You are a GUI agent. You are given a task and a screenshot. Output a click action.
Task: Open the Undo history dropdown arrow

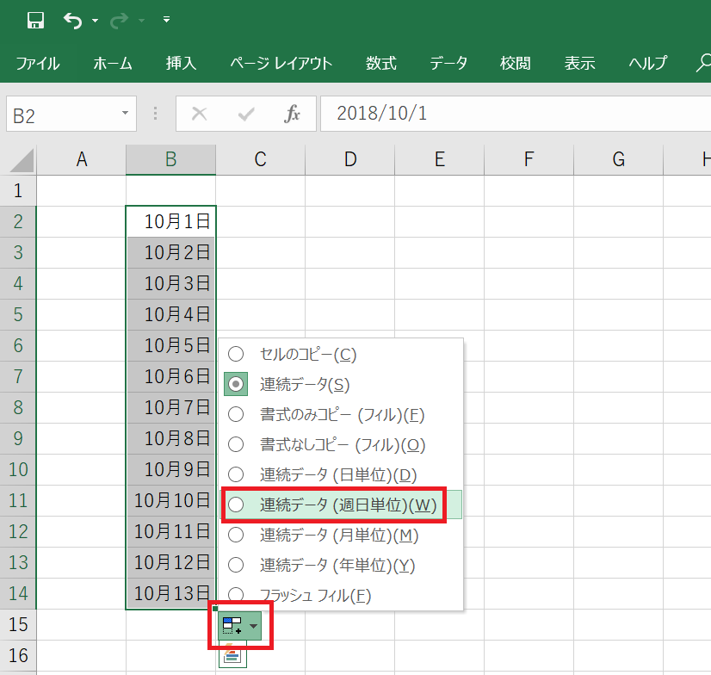[x=95, y=20]
